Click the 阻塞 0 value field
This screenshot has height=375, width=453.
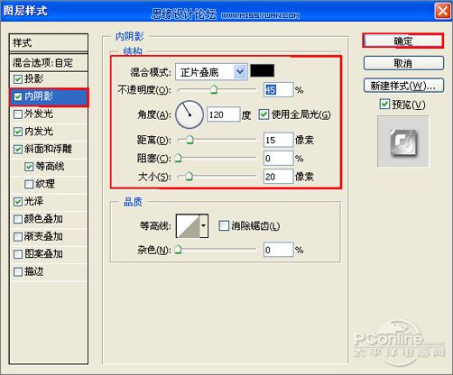pyautogui.click(x=278, y=158)
